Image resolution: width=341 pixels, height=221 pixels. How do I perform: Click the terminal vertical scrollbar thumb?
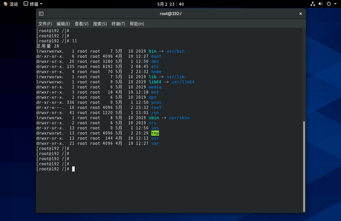point(304,166)
